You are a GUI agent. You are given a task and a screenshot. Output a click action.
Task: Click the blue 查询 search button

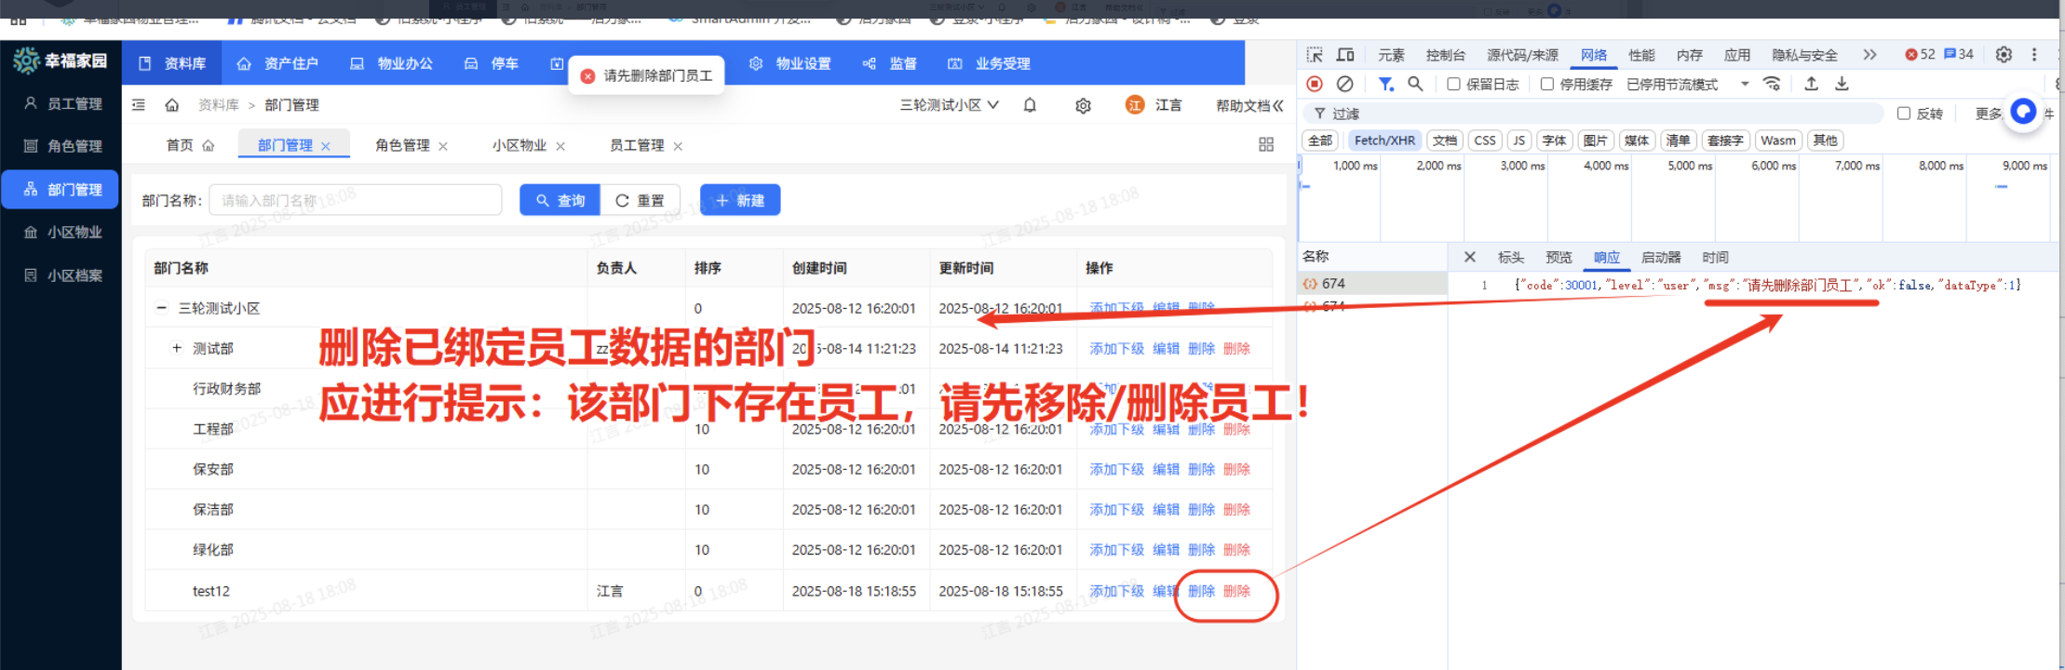click(x=560, y=200)
